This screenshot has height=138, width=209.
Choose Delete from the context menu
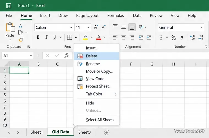[x=97, y=56]
